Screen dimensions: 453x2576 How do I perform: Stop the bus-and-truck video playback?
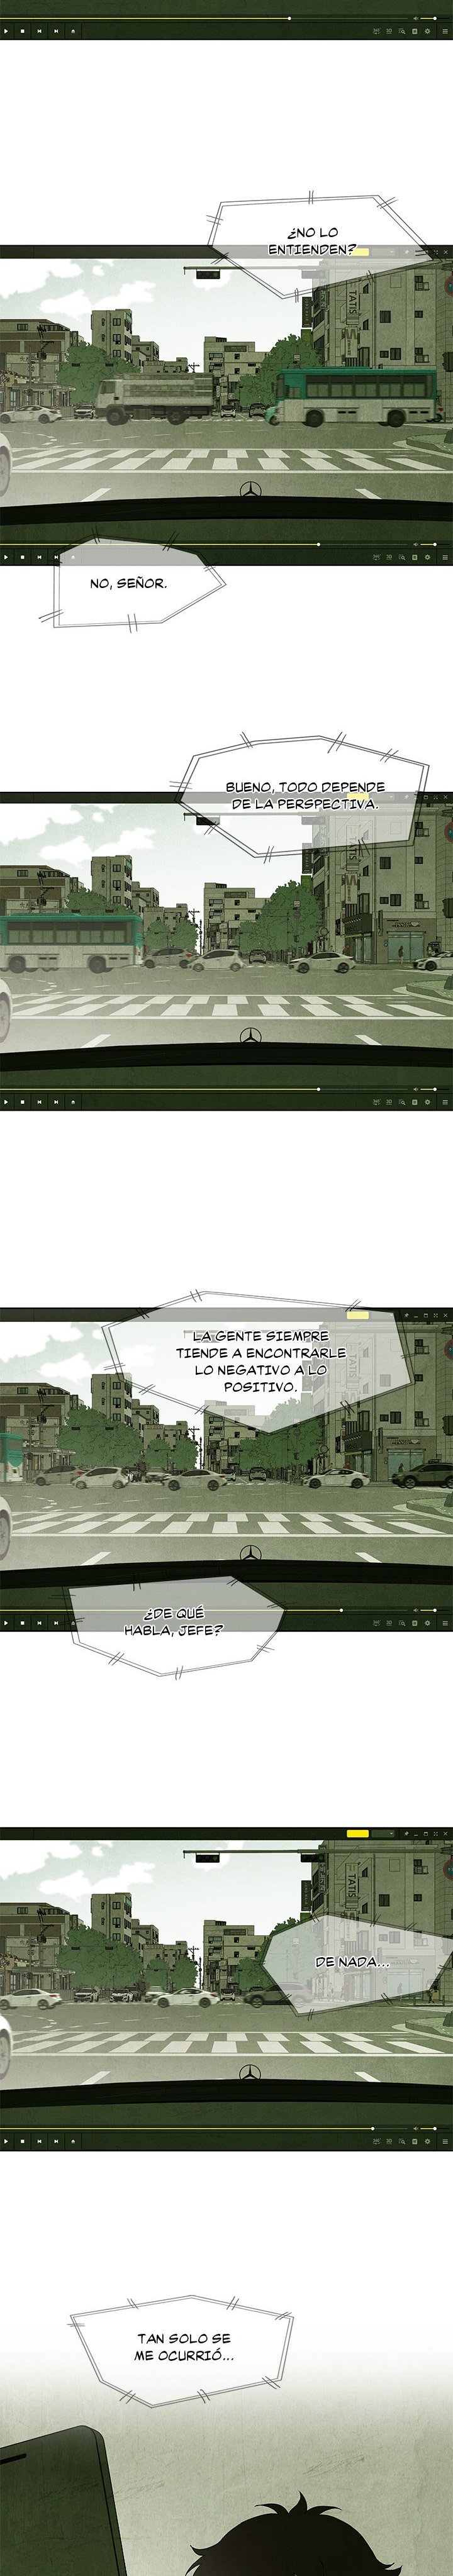coord(22,557)
